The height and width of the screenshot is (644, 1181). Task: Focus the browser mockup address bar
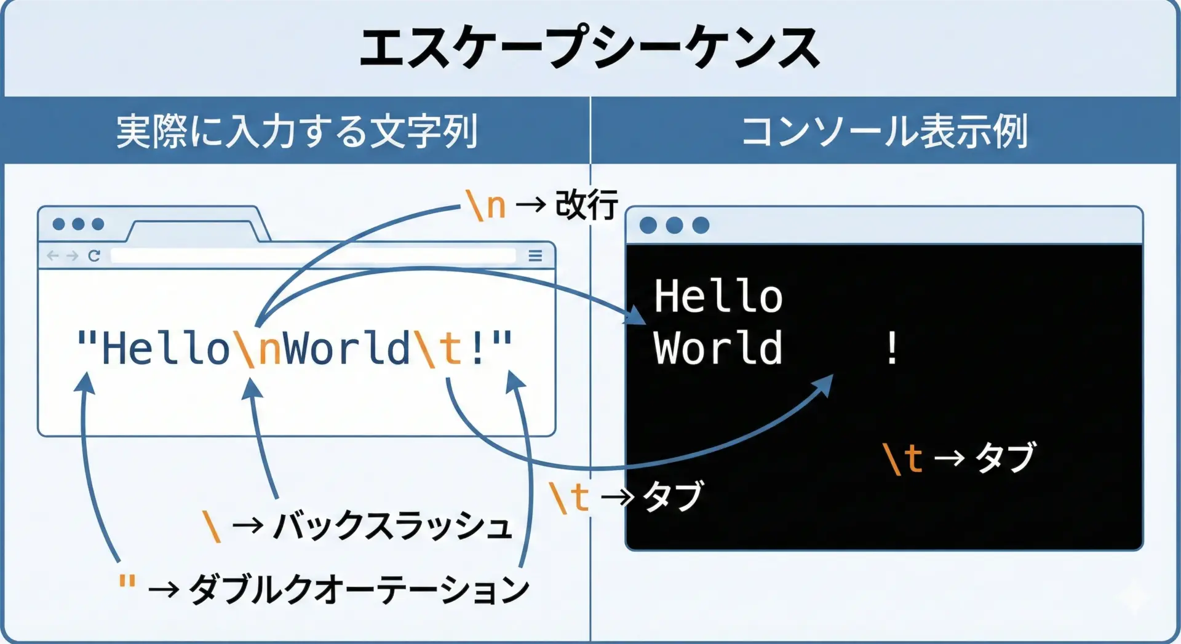click(312, 255)
